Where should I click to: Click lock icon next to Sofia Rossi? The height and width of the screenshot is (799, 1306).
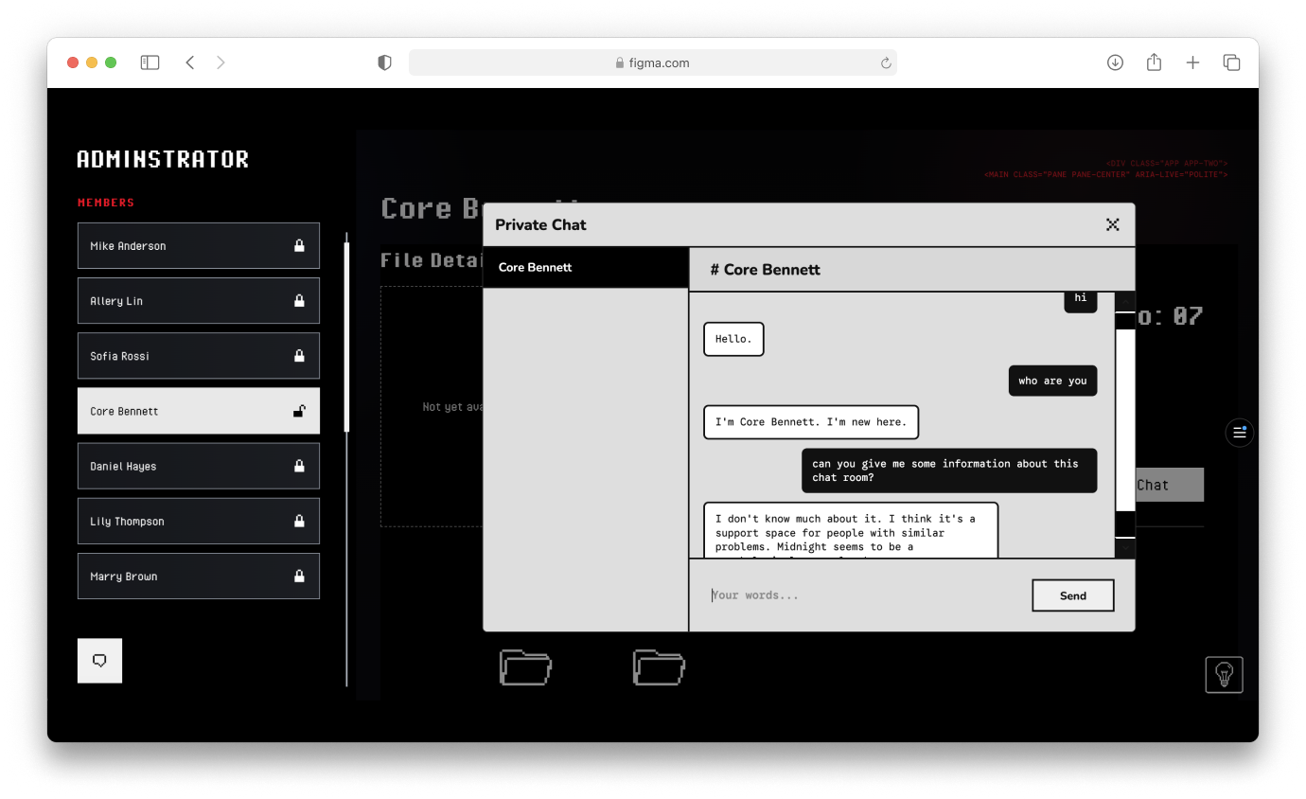[x=299, y=356]
